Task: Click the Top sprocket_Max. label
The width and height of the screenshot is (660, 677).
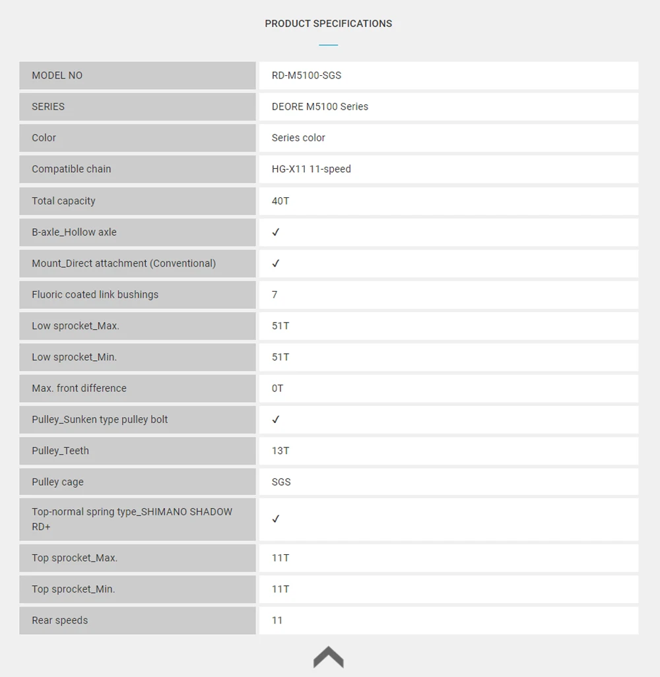Action: [75, 558]
